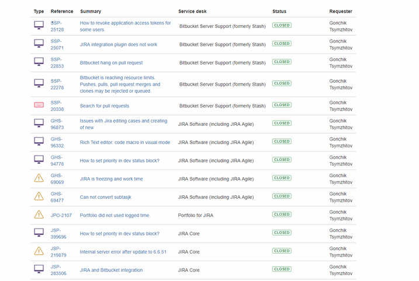Open 'Search for pull requests' summary
419x281 pixels.
pos(105,106)
